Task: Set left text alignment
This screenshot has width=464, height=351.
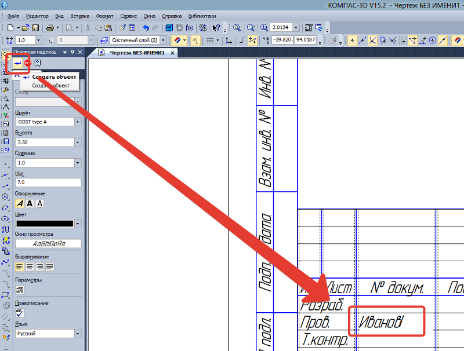Action: click(x=19, y=267)
